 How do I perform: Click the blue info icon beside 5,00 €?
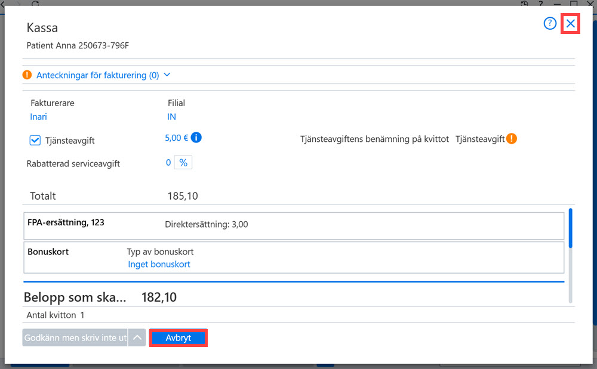tap(196, 138)
